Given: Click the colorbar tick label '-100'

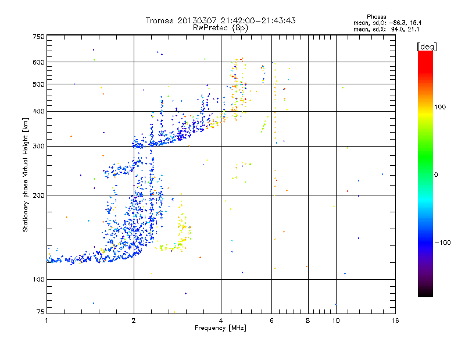Looking at the screenshot, I should pyautogui.click(x=442, y=243).
